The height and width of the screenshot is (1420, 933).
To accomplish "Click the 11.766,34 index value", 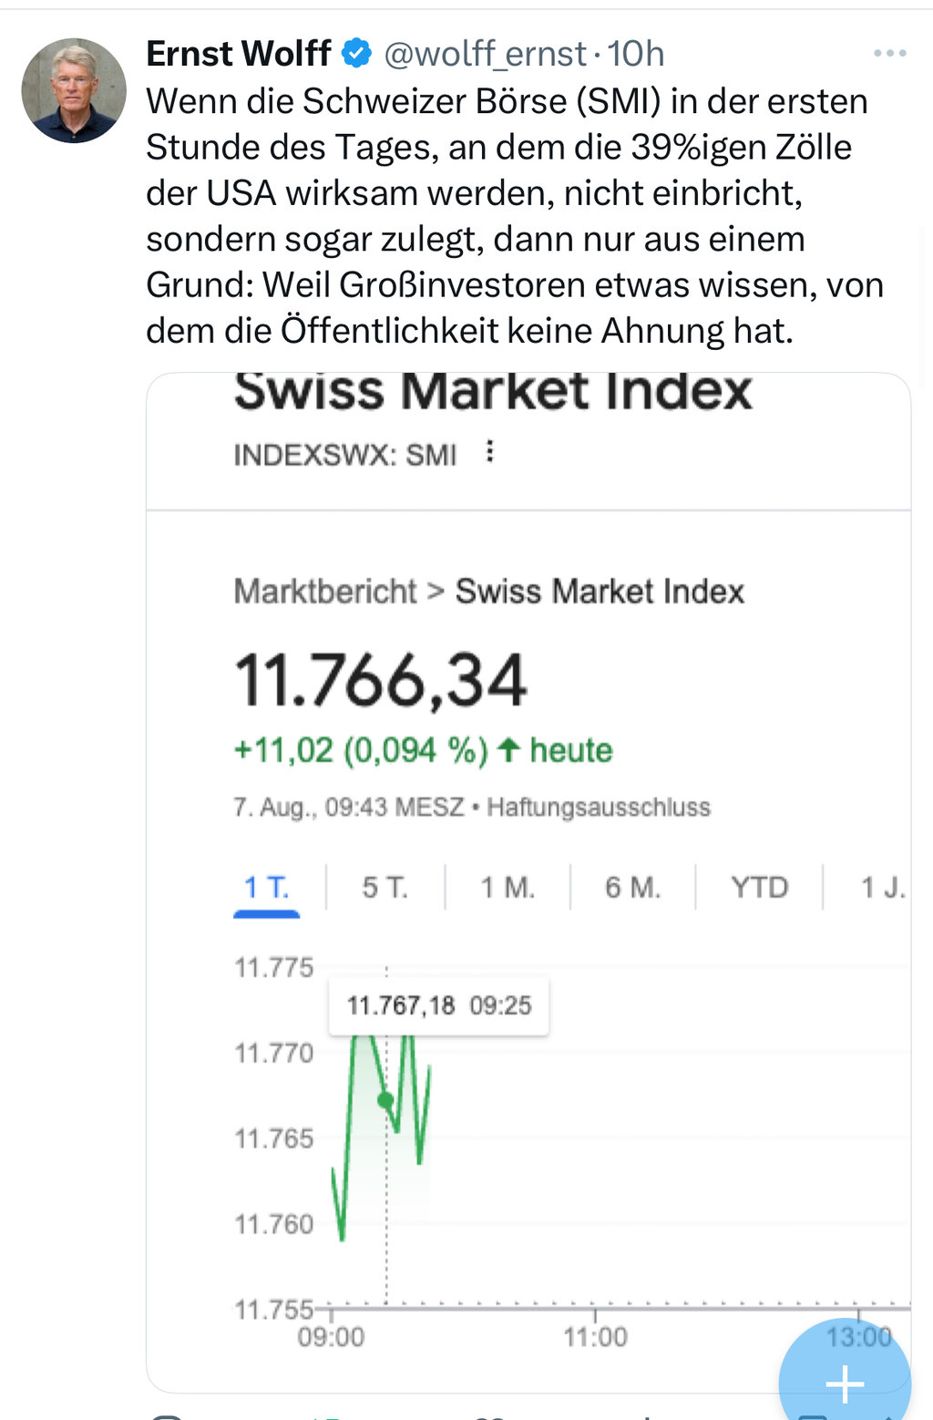I will 381,681.
